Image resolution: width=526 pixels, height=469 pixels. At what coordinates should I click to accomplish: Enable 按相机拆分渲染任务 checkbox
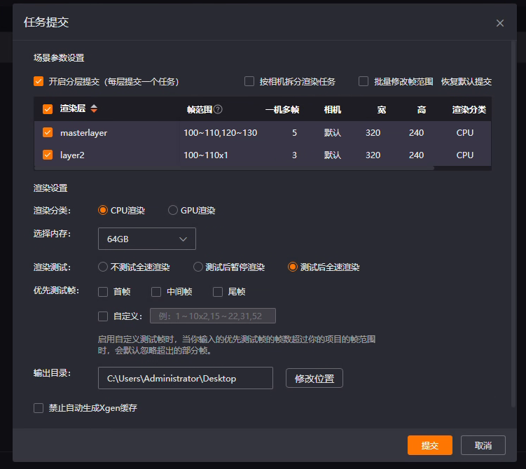tap(249, 81)
